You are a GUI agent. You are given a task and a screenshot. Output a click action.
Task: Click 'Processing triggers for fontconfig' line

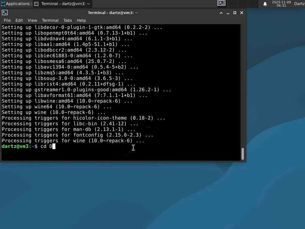pos(77,135)
